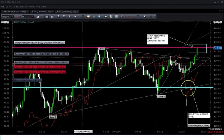Toggle the chart mode button left of Zoom In

point(52,17)
